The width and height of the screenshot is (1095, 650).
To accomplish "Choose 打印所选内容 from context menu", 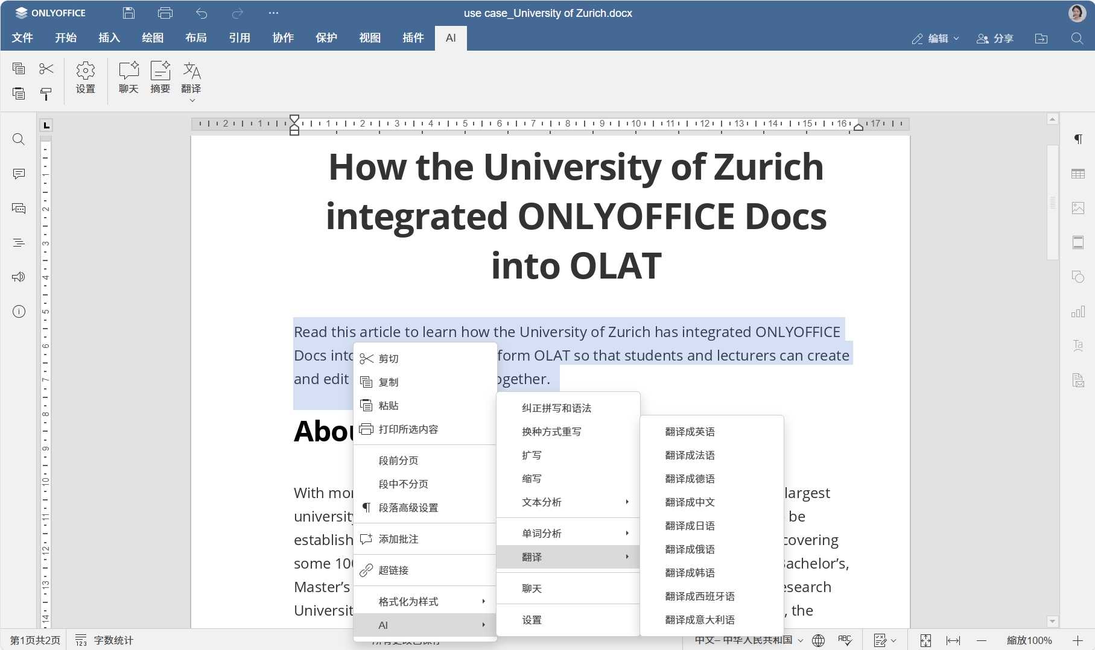I will 425,429.
